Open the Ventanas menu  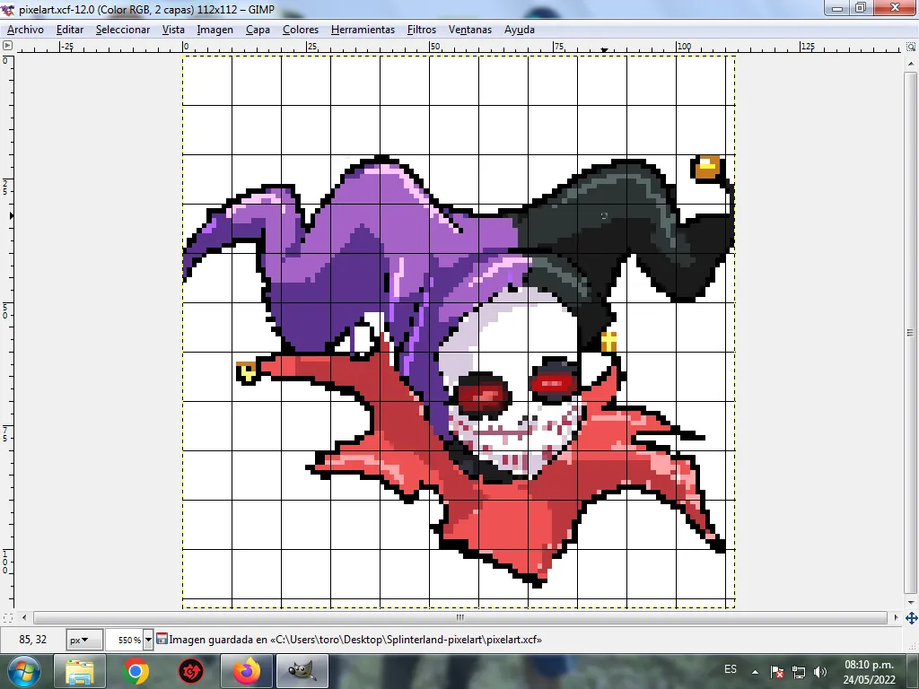click(469, 30)
